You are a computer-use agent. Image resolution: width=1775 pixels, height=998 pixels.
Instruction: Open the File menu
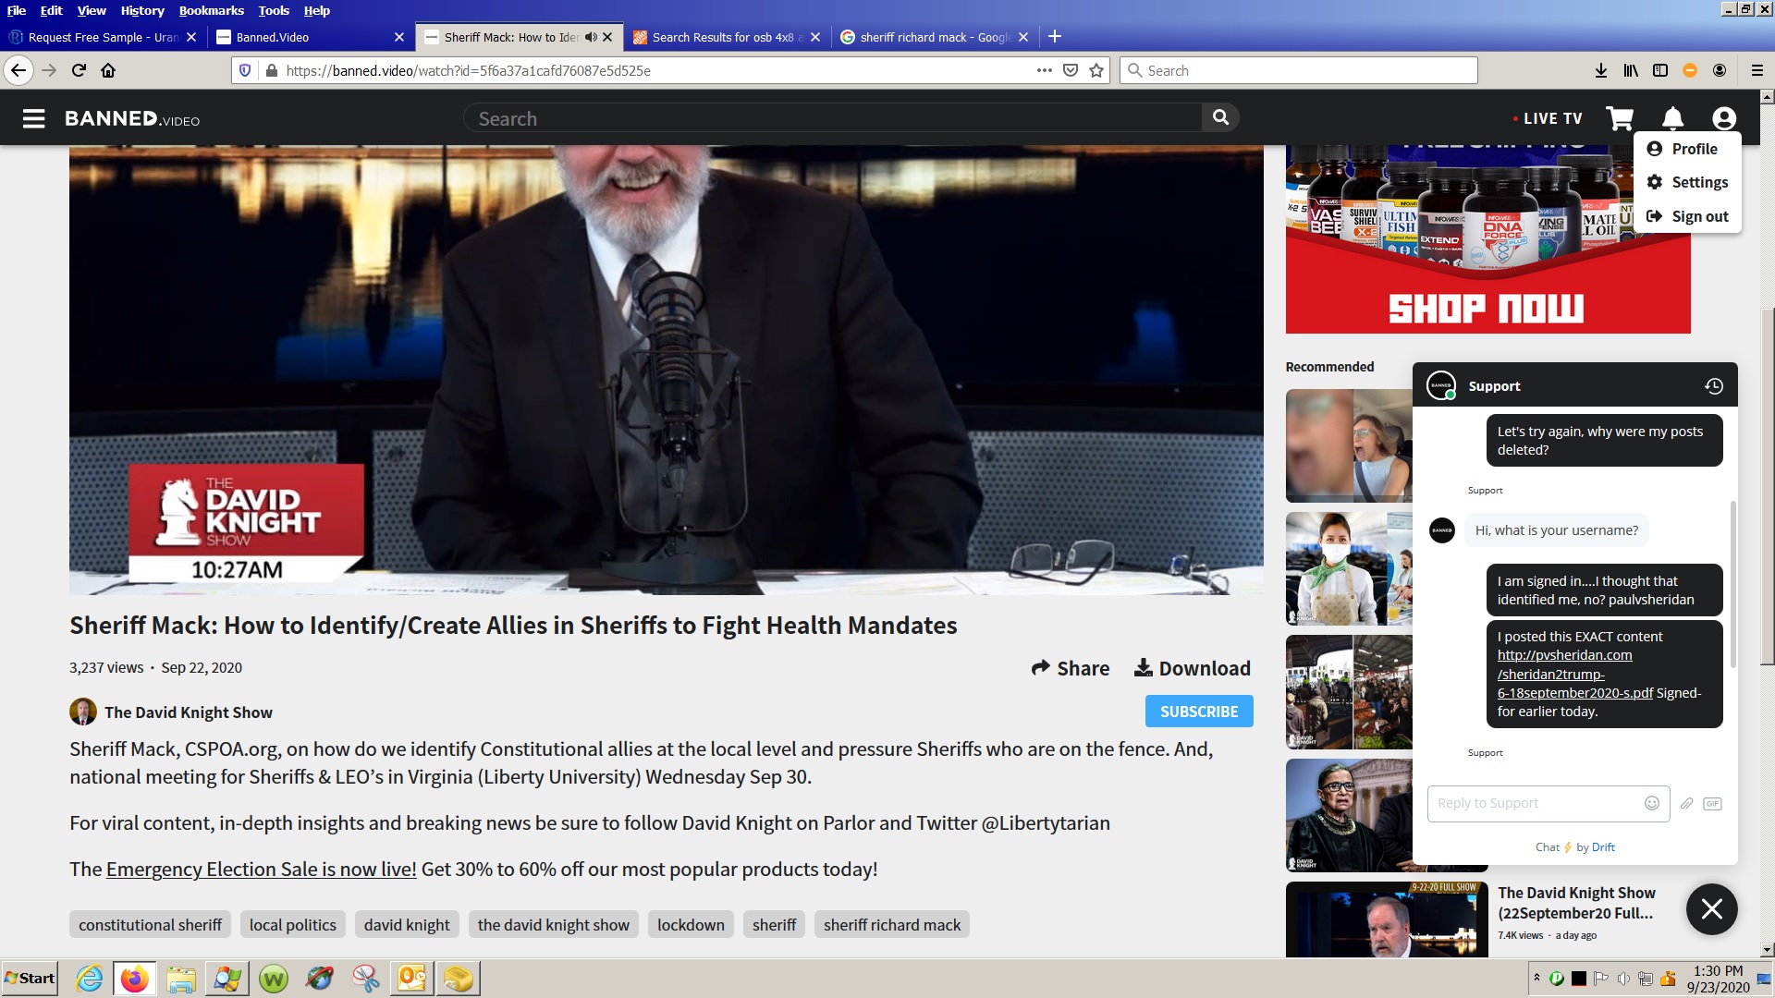(x=17, y=10)
